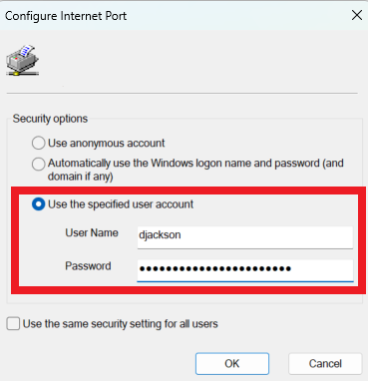Image resolution: width=368 pixels, height=381 pixels.
Task: Enable same security setting for all users checkbox
Action: point(13,323)
